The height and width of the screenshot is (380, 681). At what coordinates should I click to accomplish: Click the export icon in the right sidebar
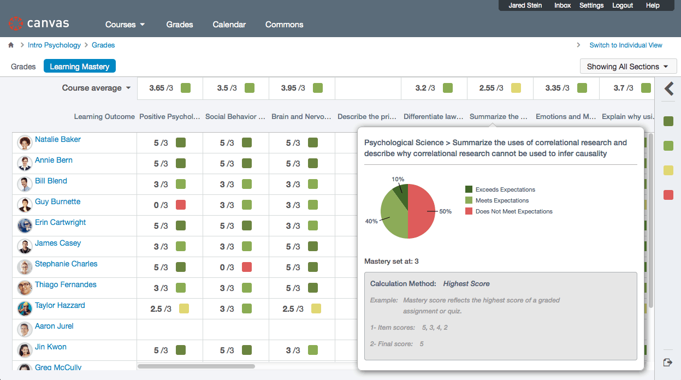coord(668,362)
